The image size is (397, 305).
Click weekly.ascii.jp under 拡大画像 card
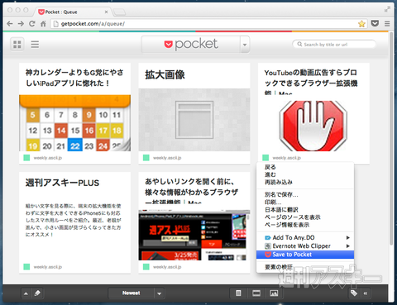[x=167, y=158]
